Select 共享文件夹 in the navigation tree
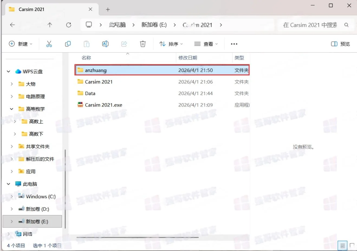 coord(37,146)
